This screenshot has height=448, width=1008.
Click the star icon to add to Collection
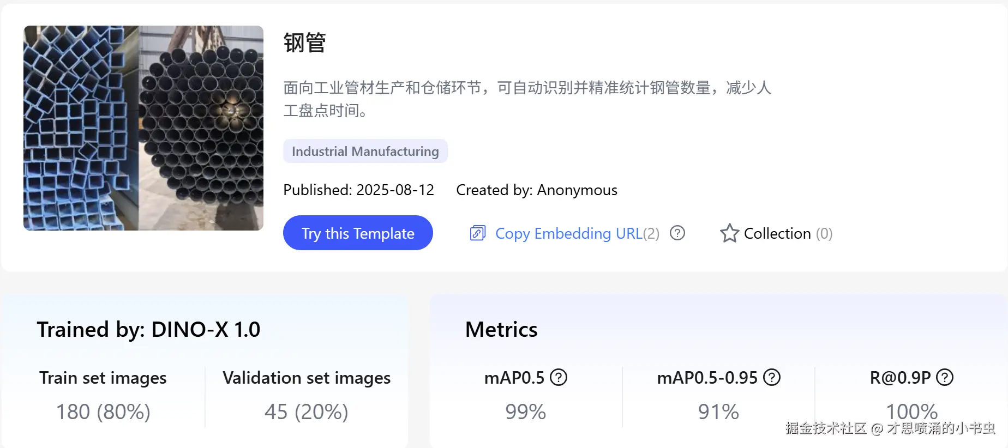click(729, 233)
